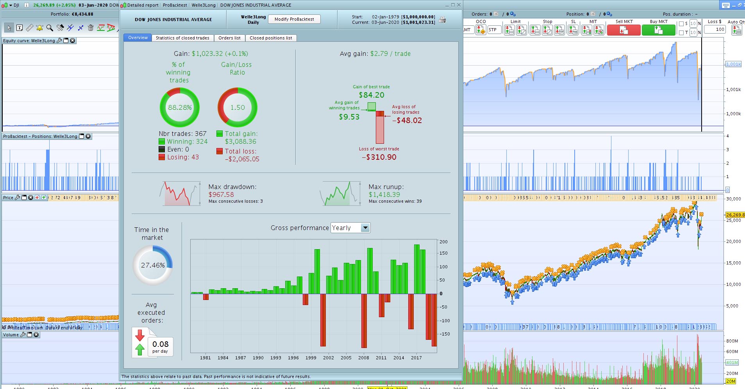Click the print report icon
Screen dimensions: 745x389
pos(442,20)
